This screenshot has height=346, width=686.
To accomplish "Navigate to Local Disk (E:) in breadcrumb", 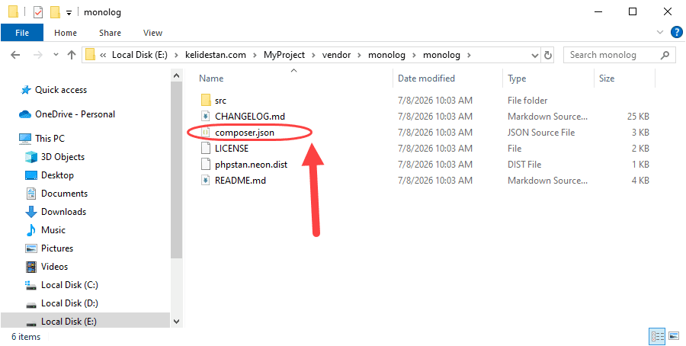I will [x=139, y=55].
